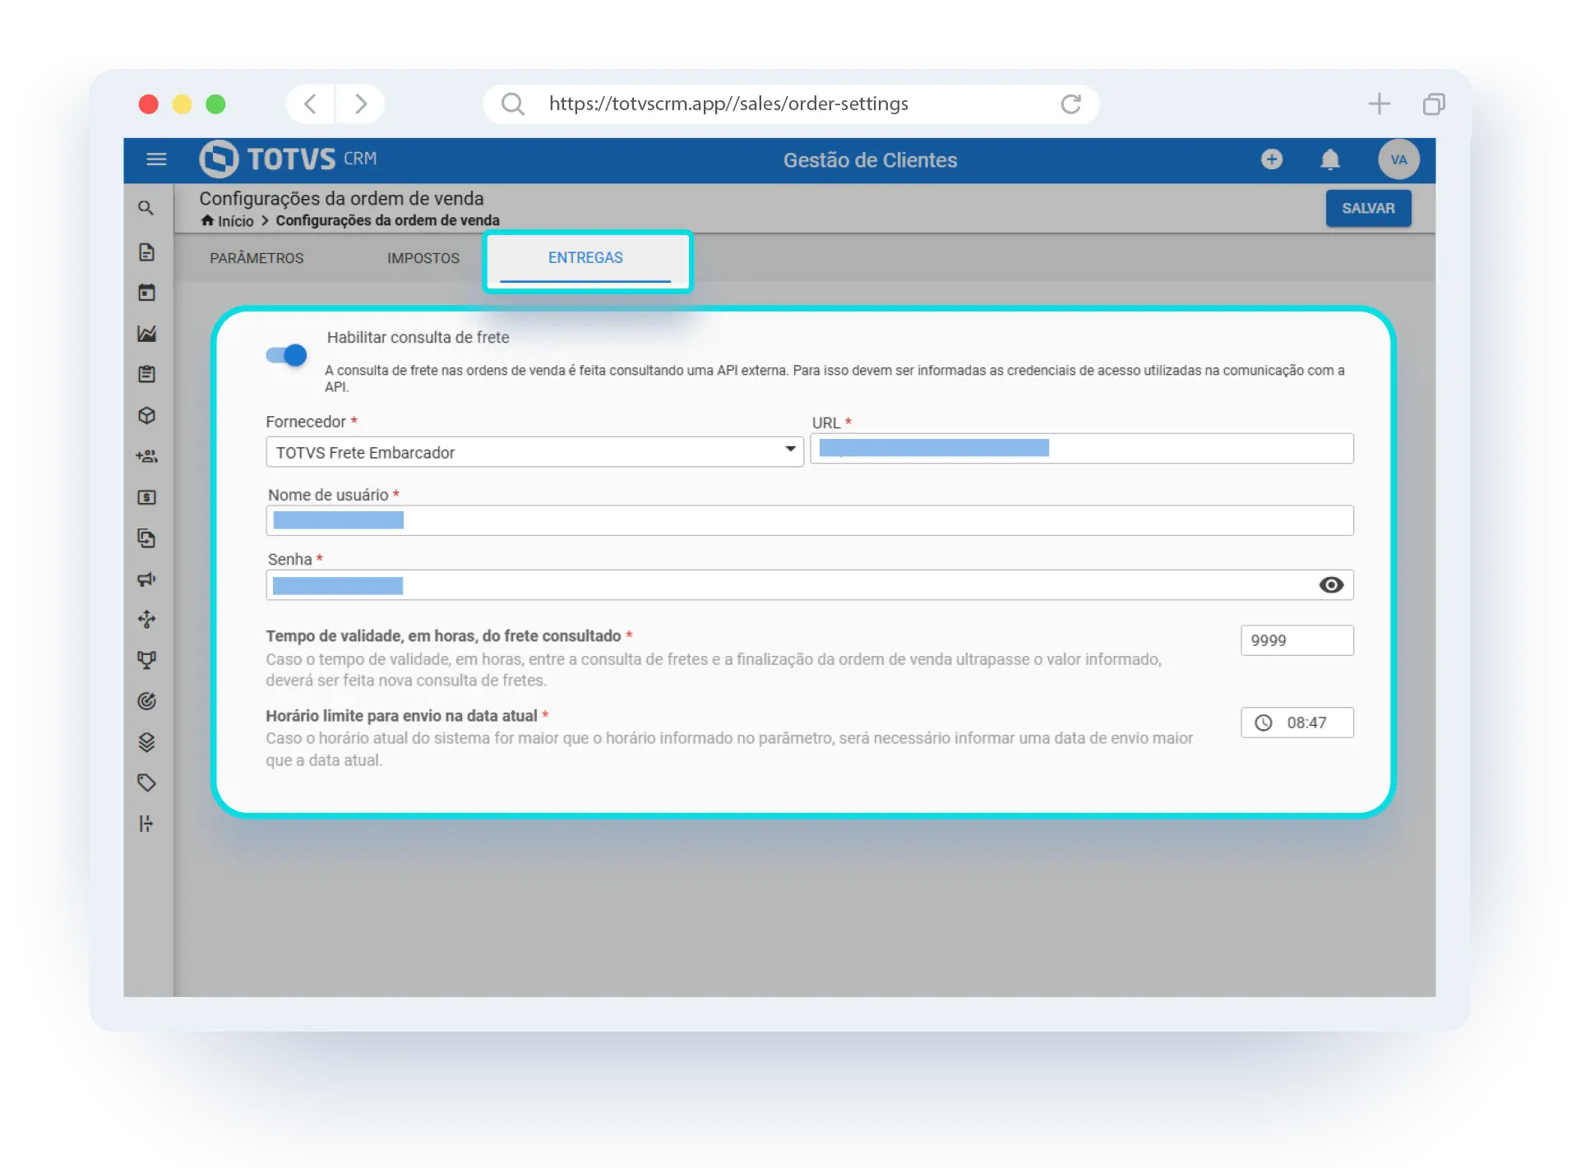
Task: Open the VA user avatar menu
Action: point(1398,159)
